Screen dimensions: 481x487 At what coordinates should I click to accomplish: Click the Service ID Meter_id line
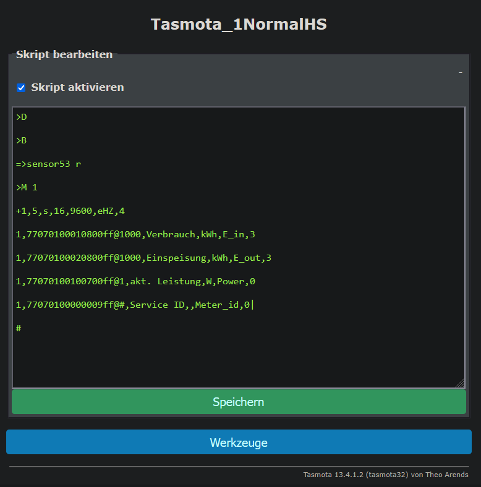click(133, 305)
